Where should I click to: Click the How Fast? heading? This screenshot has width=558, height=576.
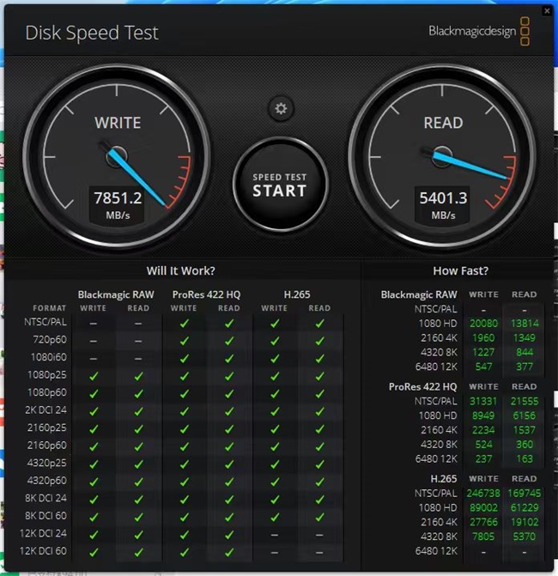(461, 270)
